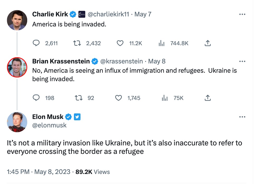Share Brian Krassenstein's tweet
The image size is (255, 184).
tap(208, 98)
